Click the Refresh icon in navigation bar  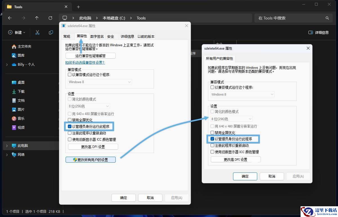point(50,18)
